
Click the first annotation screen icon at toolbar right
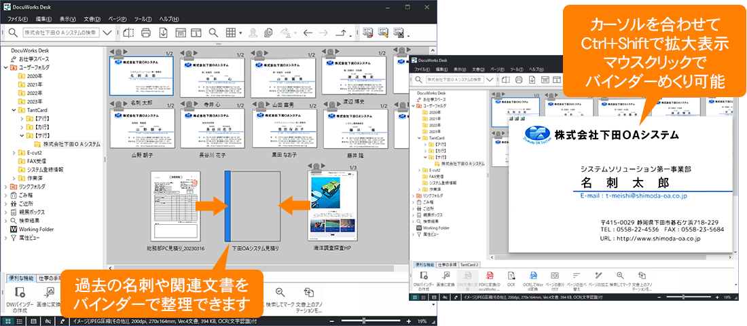point(367,33)
